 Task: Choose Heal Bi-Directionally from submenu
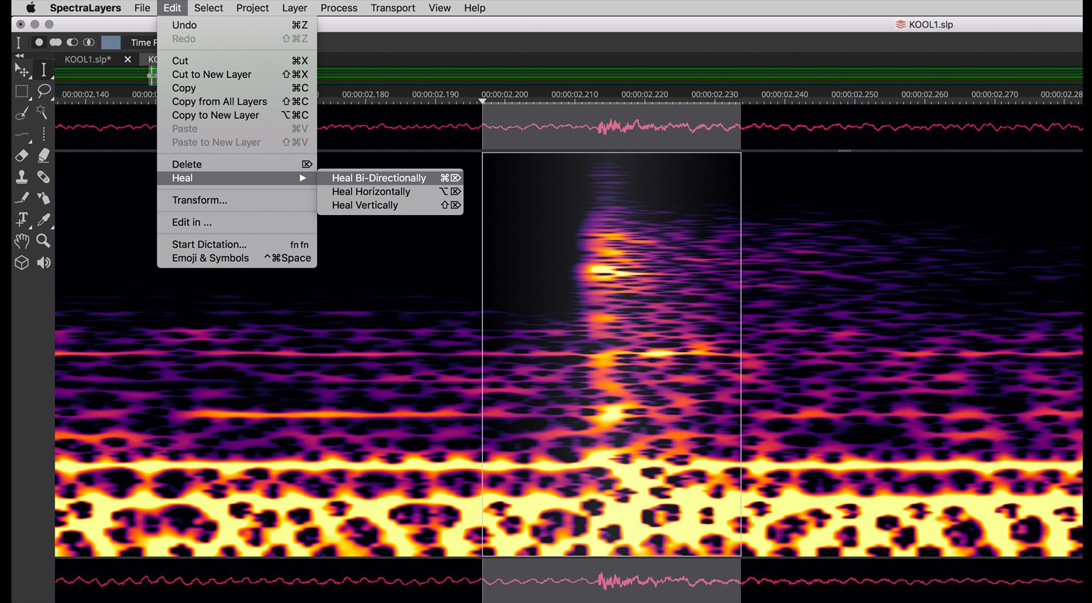point(390,178)
